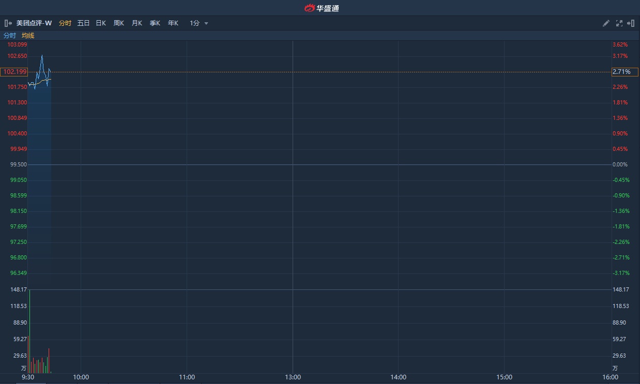640x384 pixels.
Task: Click the current price label 102.199
Action: coord(14,72)
